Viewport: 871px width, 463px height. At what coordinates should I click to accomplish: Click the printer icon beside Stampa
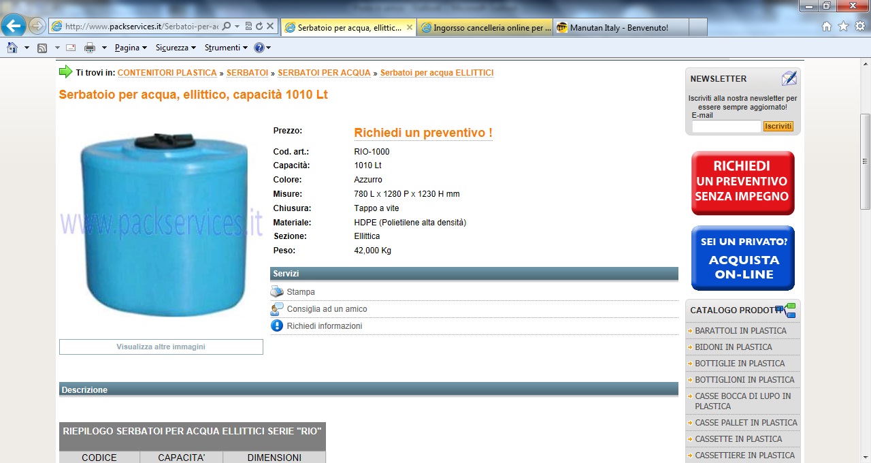tap(277, 291)
